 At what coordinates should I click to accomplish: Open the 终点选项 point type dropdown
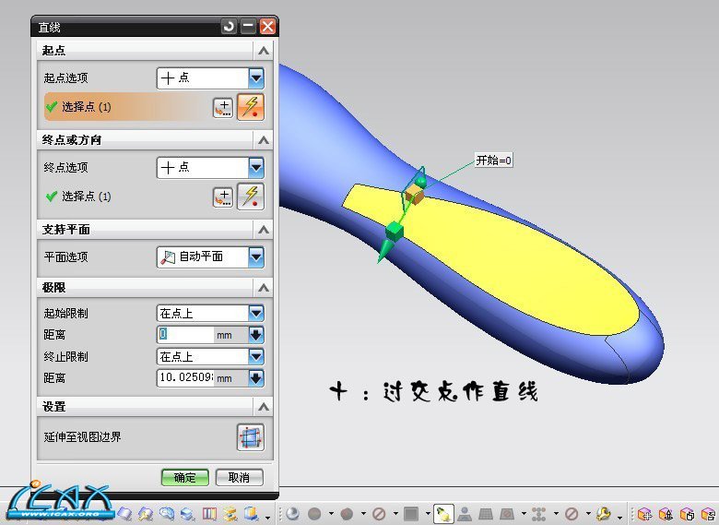click(256, 168)
